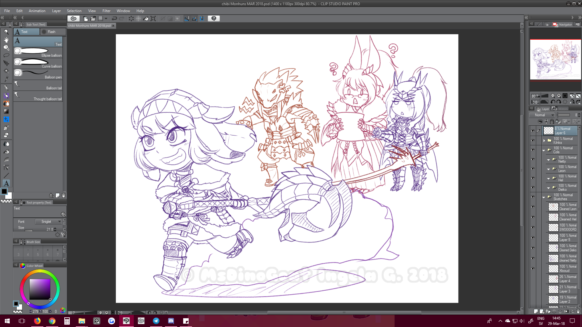Select the Gradient tool
This screenshot has height=327, width=582.
point(6,111)
